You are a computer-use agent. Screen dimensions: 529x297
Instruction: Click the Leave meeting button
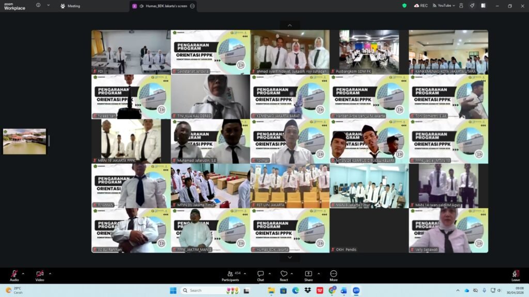pos(515,274)
